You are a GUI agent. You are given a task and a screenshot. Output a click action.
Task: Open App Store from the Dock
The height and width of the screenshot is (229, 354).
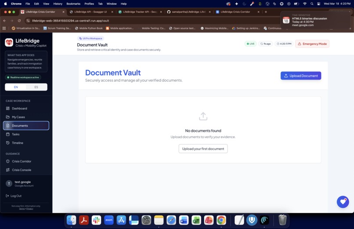tap(121, 220)
